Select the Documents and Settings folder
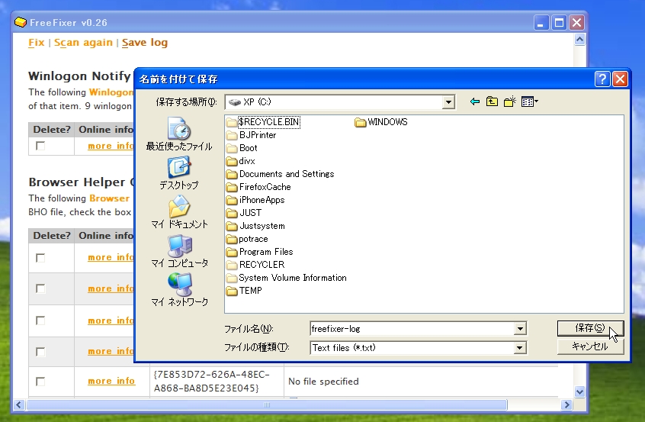Image resolution: width=645 pixels, height=422 pixels. 280,174
